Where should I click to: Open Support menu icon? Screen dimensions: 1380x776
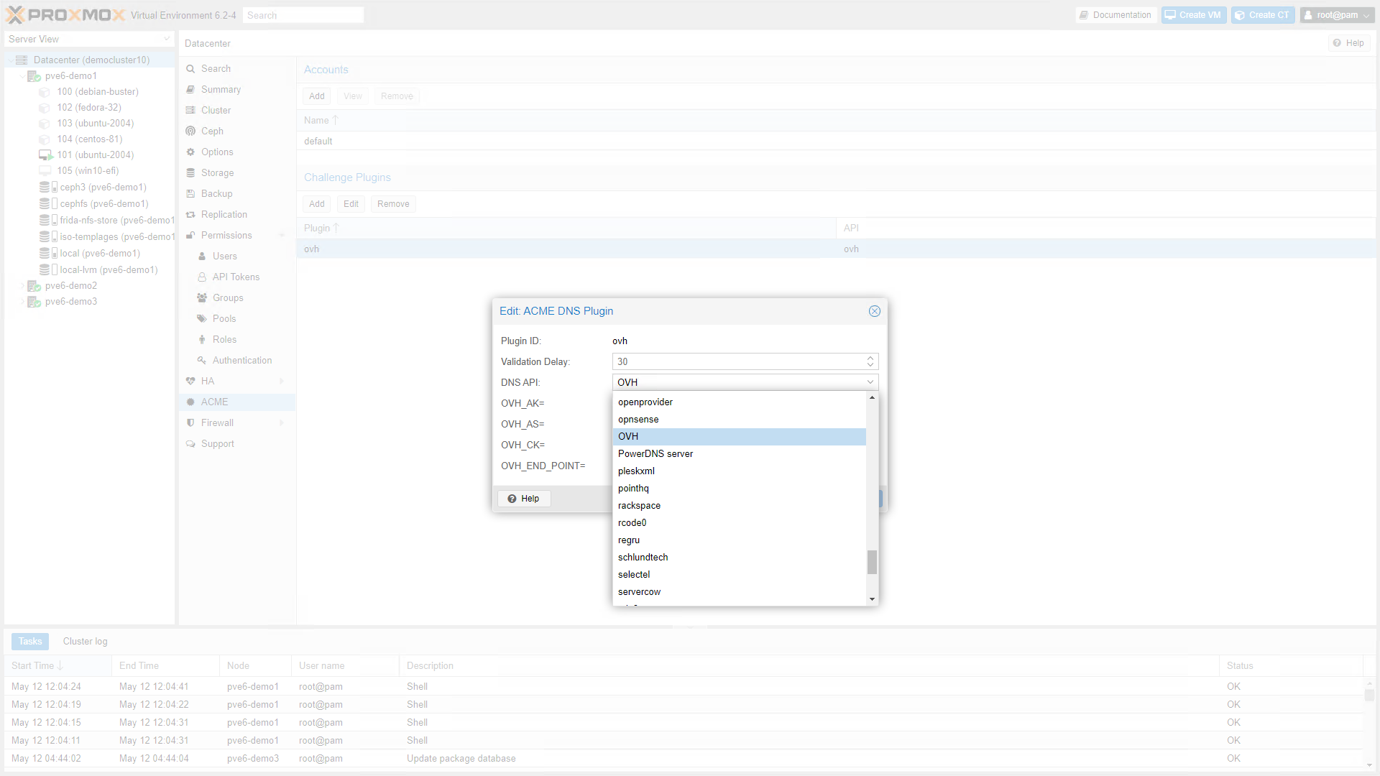tap(190, 444)
